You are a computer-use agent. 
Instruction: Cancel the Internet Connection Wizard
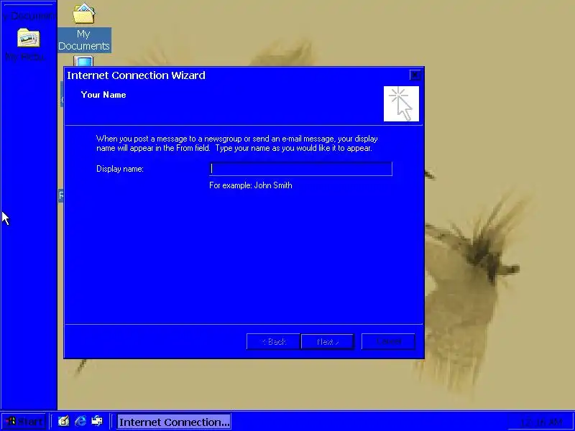pyautogui.click(x=388, y=342)
